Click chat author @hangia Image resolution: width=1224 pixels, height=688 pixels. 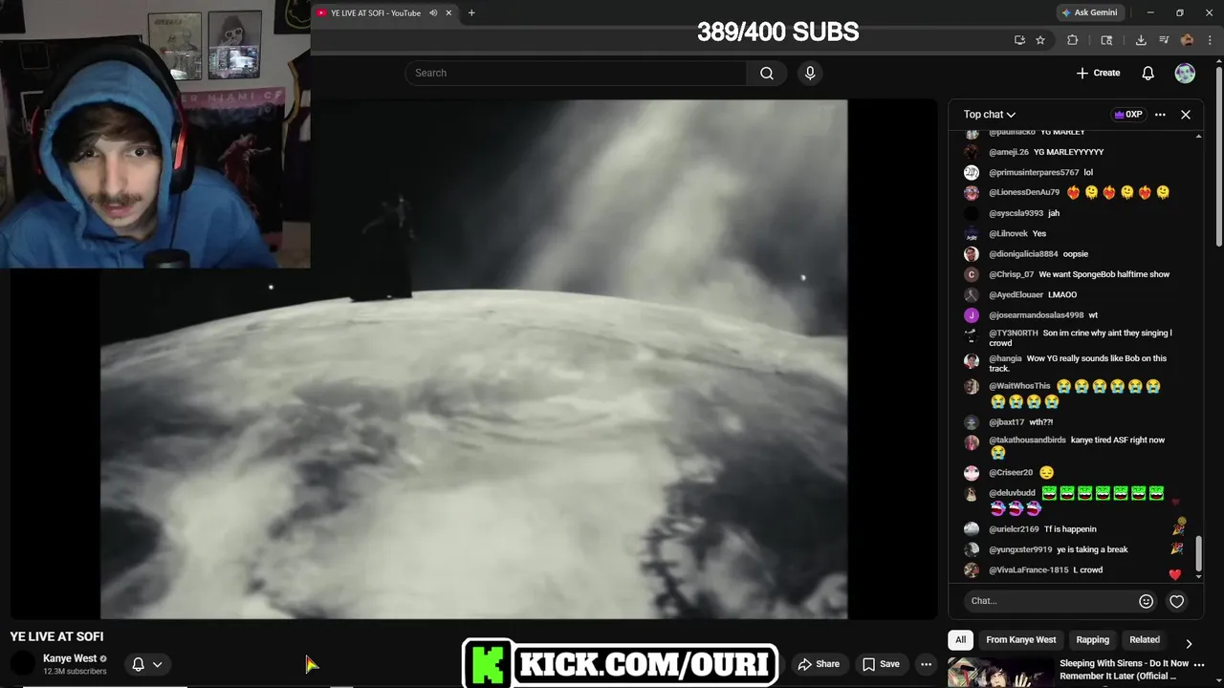(1005, 358)
